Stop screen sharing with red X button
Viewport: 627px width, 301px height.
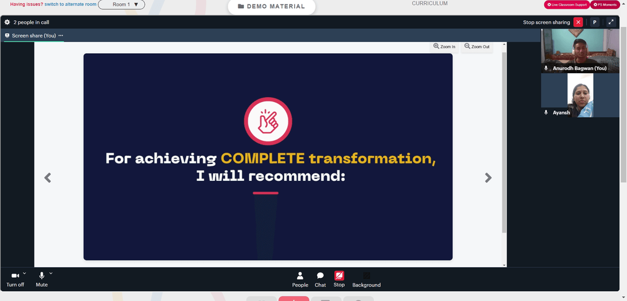[578, 23]
